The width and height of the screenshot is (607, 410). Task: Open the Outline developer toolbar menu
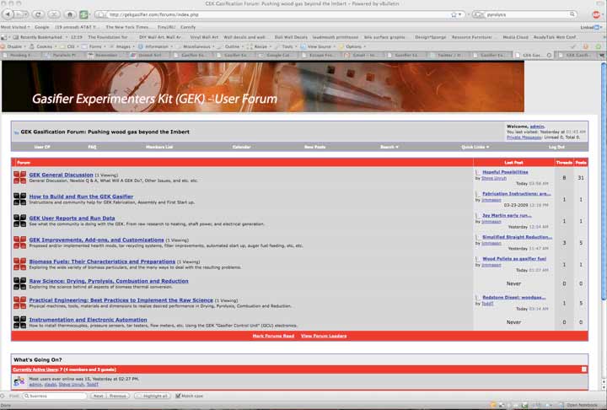point(231,46)
